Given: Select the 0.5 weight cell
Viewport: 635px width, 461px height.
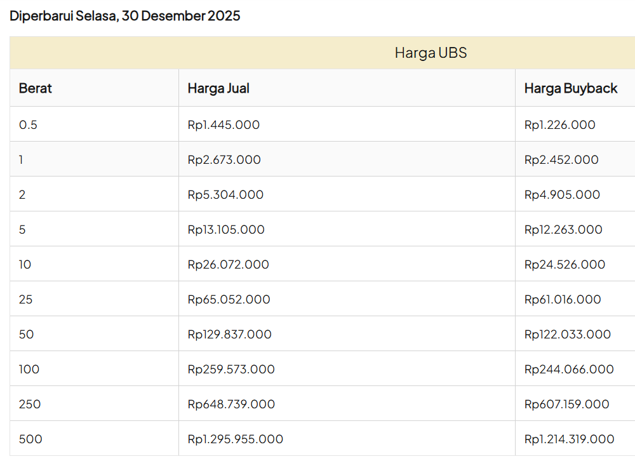Looking at the screenshot, I should pyautogui.click(x=29, y=124).
